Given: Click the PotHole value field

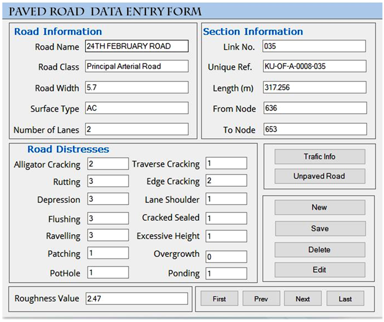Looking at the screenshot, I should point(108,273).
